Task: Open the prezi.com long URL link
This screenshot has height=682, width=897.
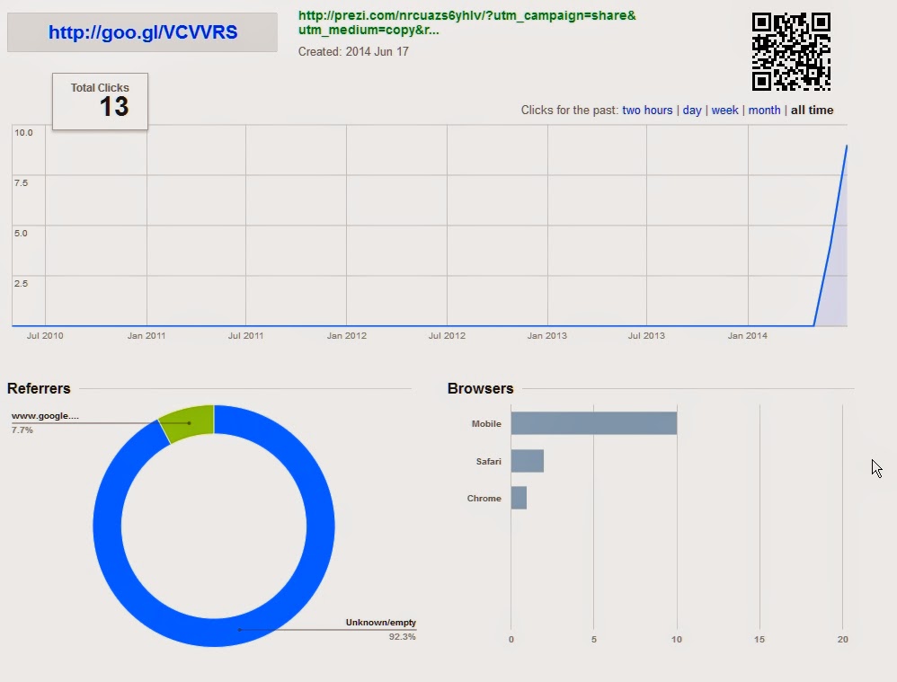Action: click(x=466, y=22)
